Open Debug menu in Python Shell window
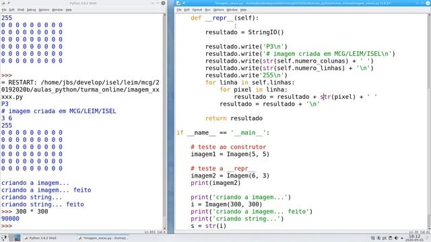431x242 pixels. coord(31,9)
